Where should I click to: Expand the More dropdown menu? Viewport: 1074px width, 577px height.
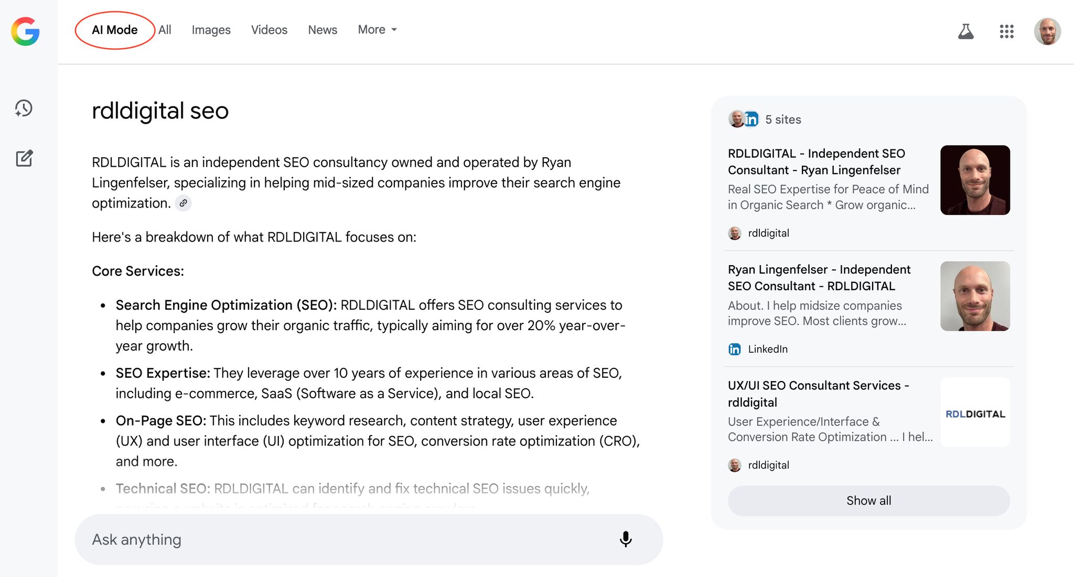click(378, 30)
